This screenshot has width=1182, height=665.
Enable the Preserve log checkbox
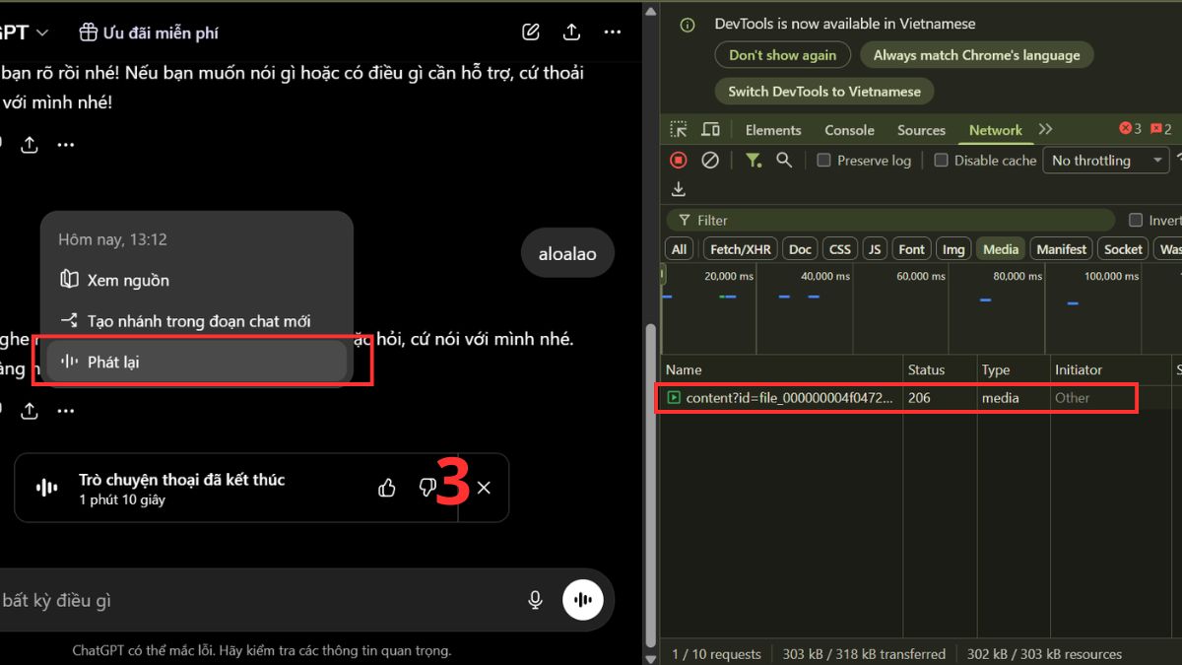824,161
